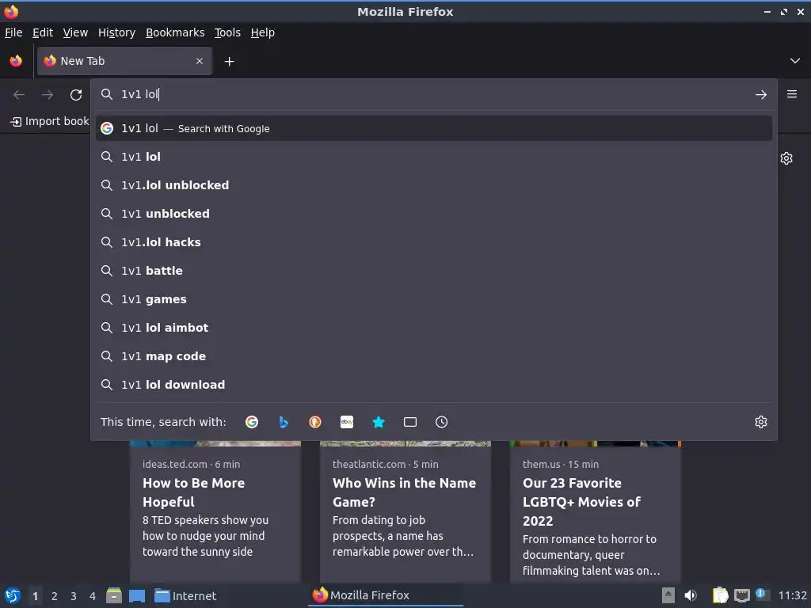Open 'Who Wins in the Name Game?' article
This screenshot has width=811, height=608.
[x=405, y=511]
